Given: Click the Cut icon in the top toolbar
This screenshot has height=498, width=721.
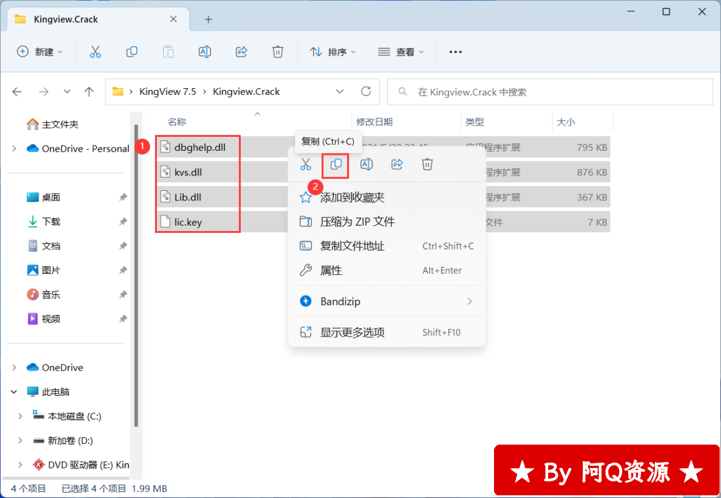Looking at the screenshot, I should pos(95,51).
